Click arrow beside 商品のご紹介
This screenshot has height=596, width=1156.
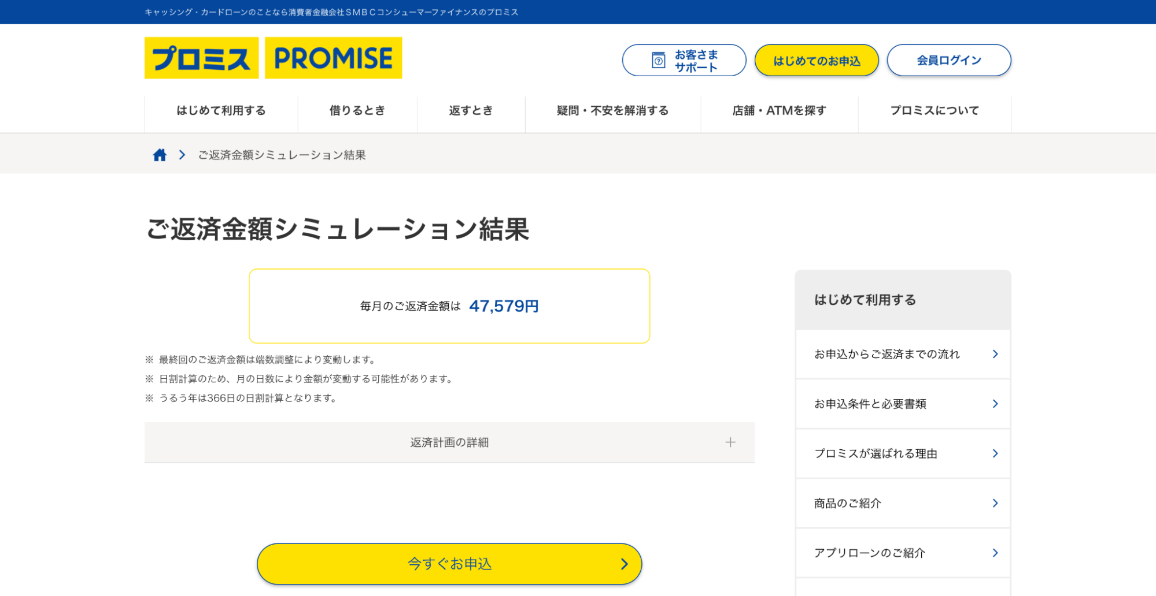(995, 503)
